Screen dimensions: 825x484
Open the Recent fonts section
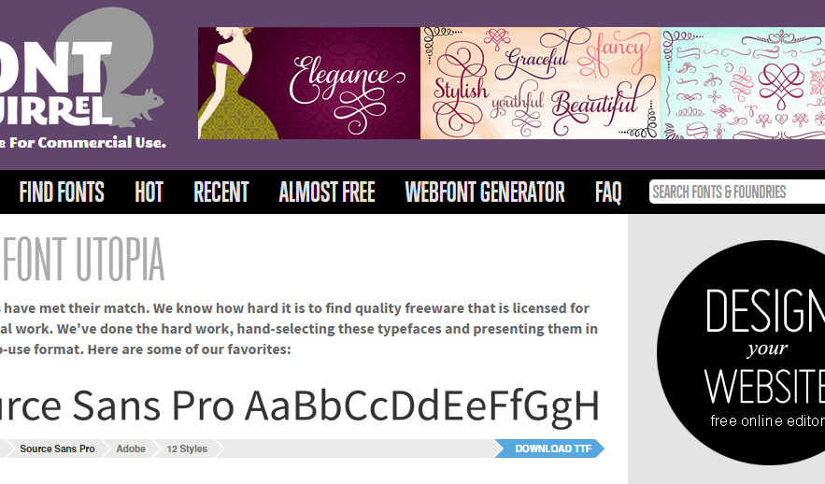point(221,192)
